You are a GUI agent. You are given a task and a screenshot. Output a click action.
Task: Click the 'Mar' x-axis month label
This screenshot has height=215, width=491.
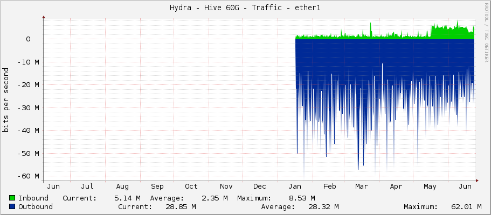pyautogui.click(x=361, y=187)
